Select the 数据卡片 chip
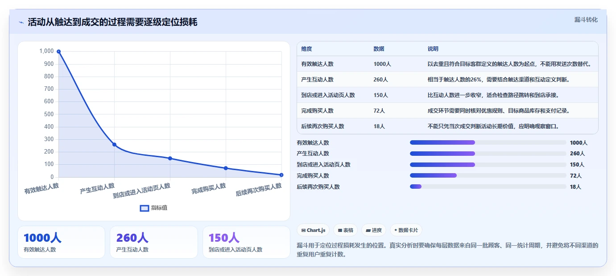The height and width of the screenshot is (276, 616). [406, 230]
